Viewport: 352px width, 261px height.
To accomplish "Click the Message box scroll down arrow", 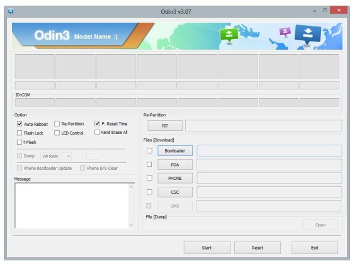I will pyautogui.click(x=132, y=225).
